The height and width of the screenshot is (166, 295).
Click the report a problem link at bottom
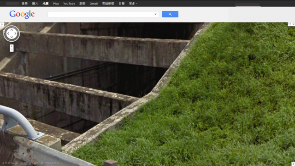(x=26, y=163)
